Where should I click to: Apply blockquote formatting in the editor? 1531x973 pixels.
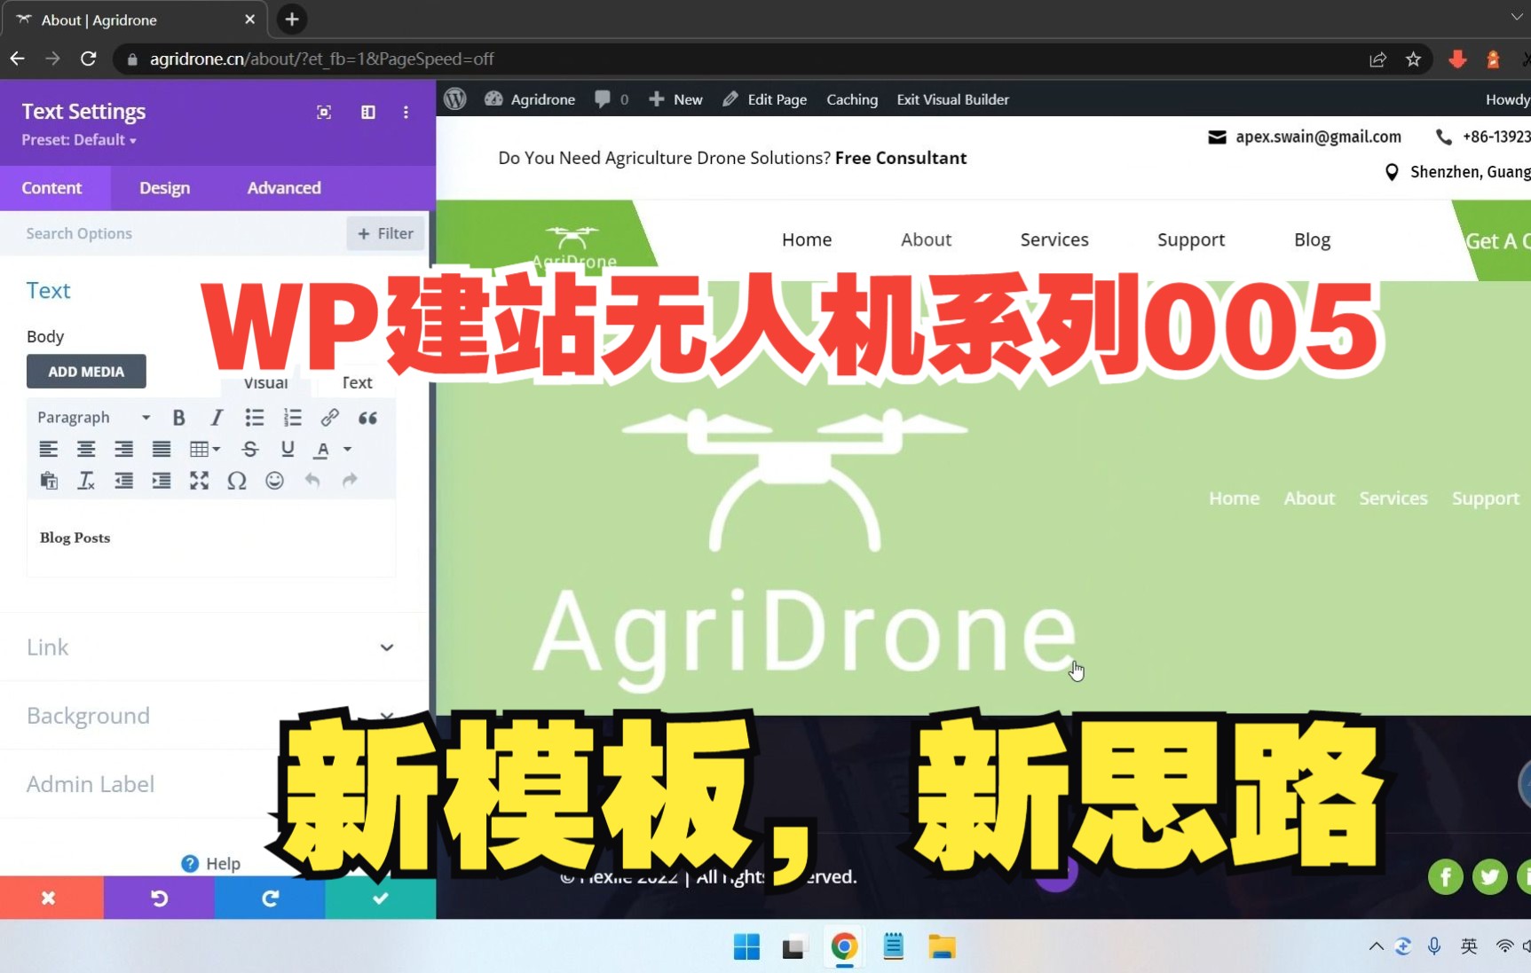coord(367,417)
